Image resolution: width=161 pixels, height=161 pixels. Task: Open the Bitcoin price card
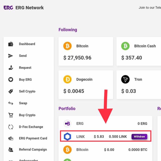86,52
